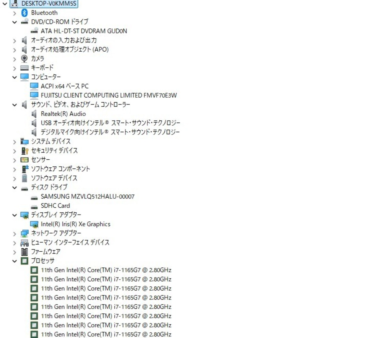Select the "デジタルマイク向けインテル" device name
This screenshot has width=380, height=338.
110,132
